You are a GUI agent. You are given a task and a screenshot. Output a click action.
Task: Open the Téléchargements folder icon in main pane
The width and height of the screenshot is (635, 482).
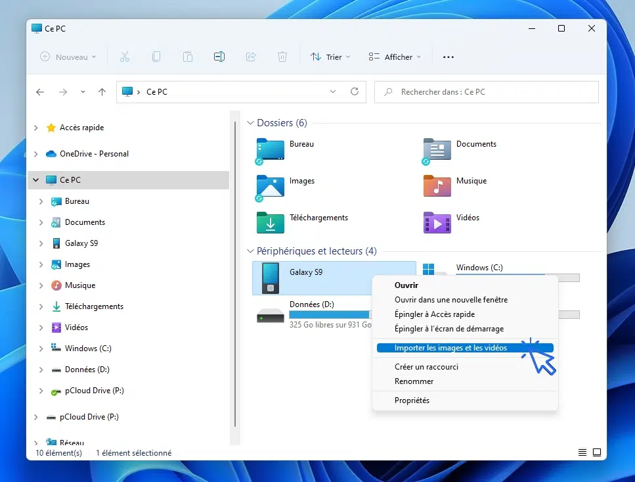tap(271, 222)
